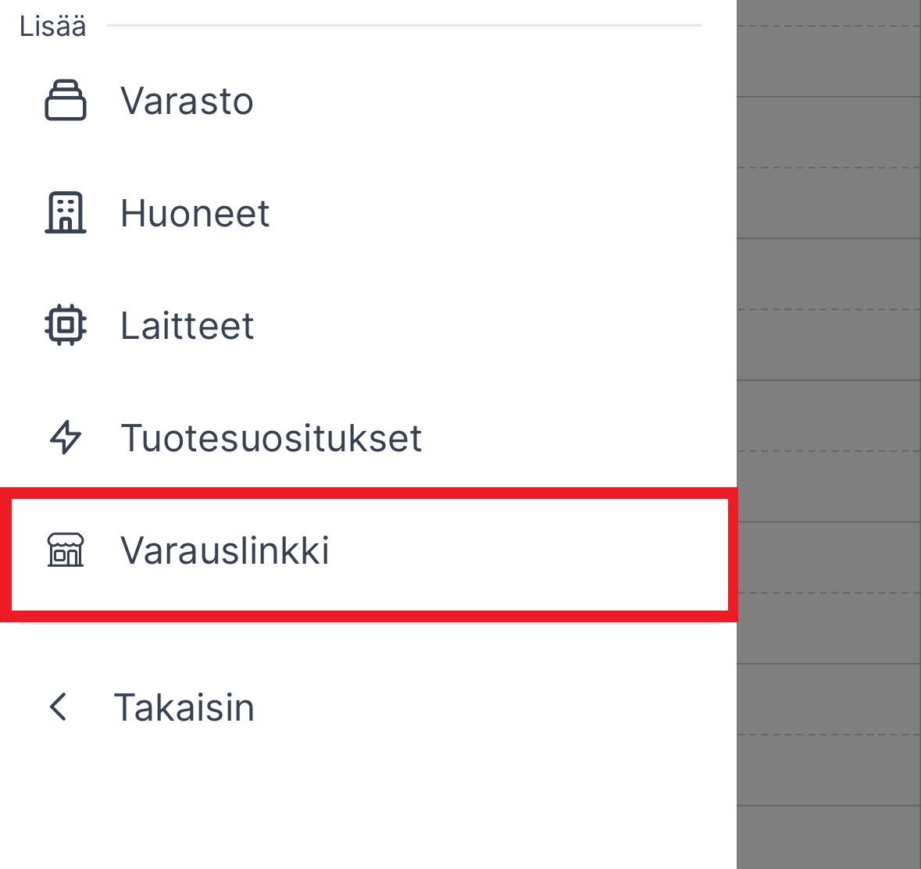
Task: Click the left chevron icon next to Takaisin
Action: [58, 707]
